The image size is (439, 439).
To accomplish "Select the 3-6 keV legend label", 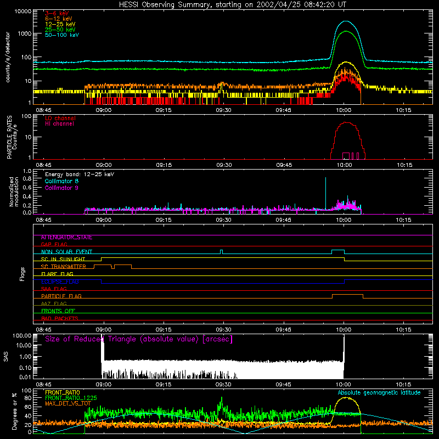I will pos(57,13).
